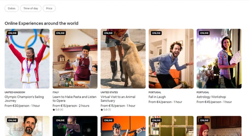Click 'Learn to Make Pasta and Listen to Opera' title

(x=75, y=99)
